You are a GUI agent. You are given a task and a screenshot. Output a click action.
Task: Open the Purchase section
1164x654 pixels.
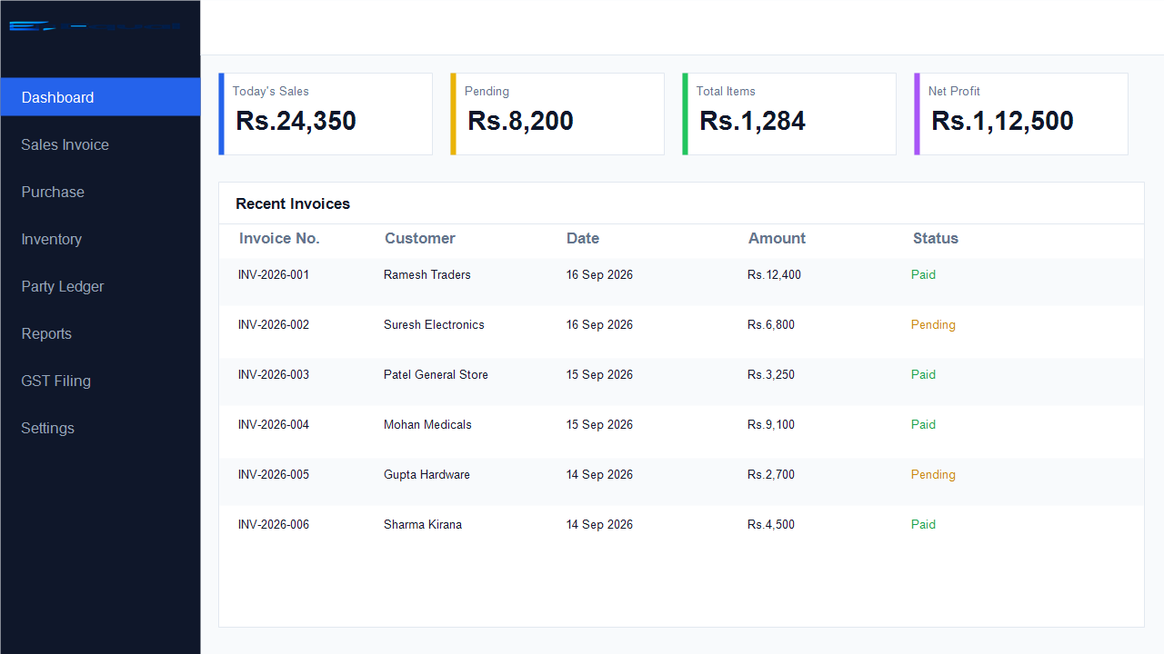[100, 192]
